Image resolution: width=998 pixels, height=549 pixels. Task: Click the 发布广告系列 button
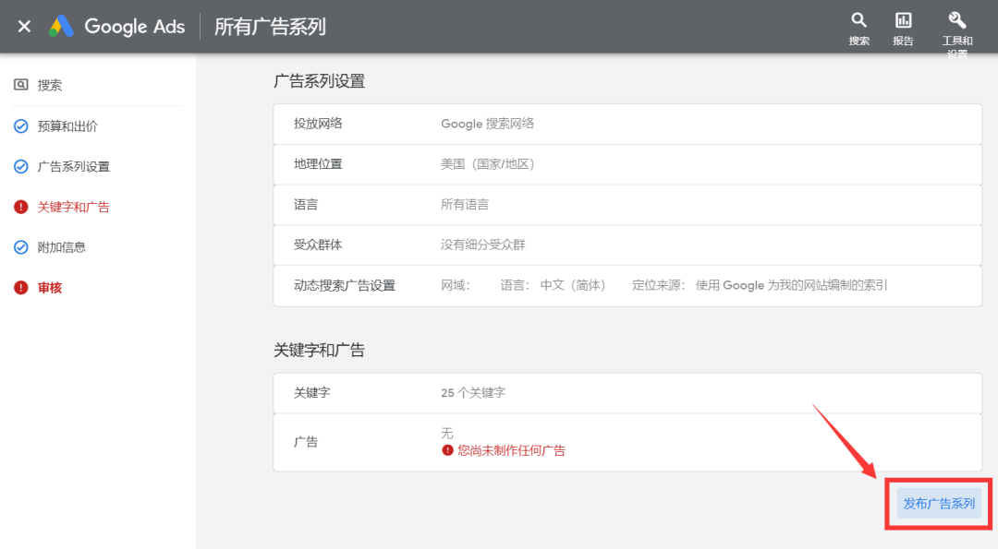pyautogui.click(x=938, y=504)
